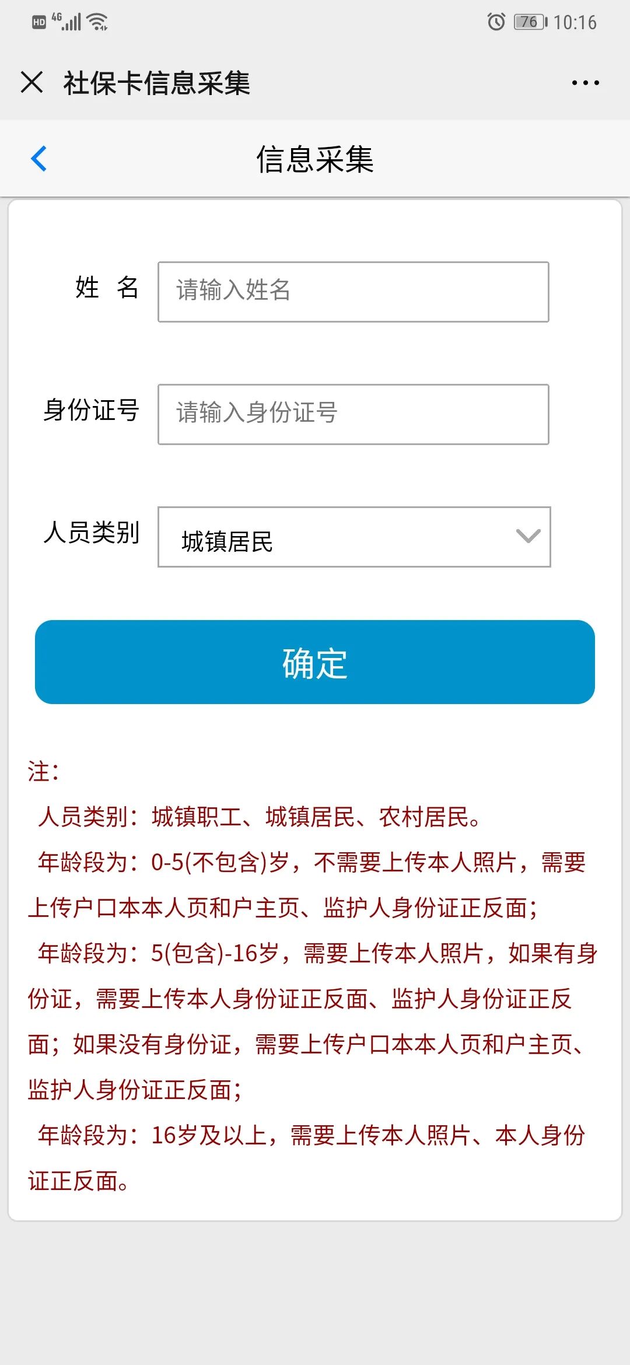Go back using the blue chevron arrow

point(38,159)
